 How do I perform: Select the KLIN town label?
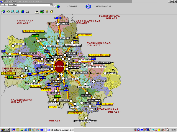click(43, 40)
